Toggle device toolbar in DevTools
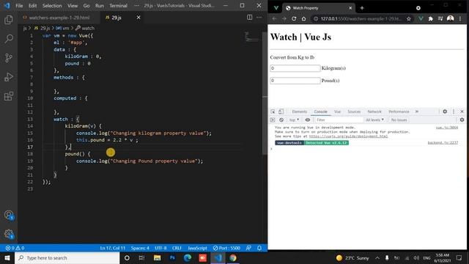This screenshot has width=469, height=264. point(281,111)
